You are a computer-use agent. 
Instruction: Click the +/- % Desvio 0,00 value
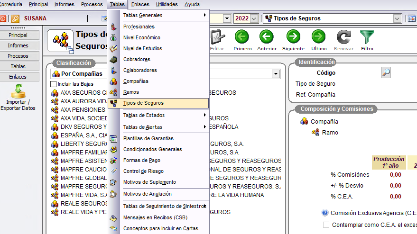(396, 186)
